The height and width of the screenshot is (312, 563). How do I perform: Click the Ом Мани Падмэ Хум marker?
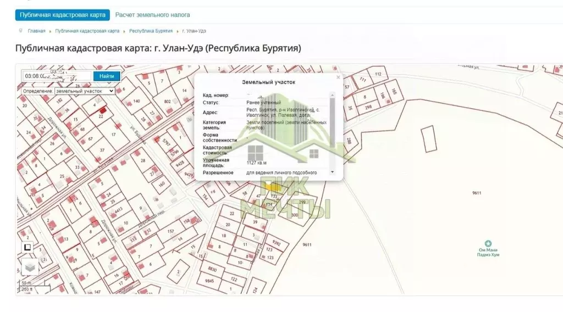488,243
